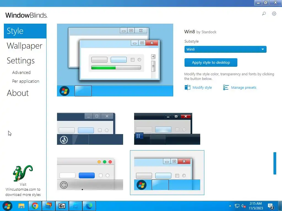Click the light blue taskbar app icon
Image resolution: width=282 pixels, height=211 pixels.
click(75, 206)
